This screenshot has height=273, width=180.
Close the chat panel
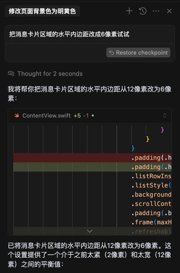tap(169, 11)
